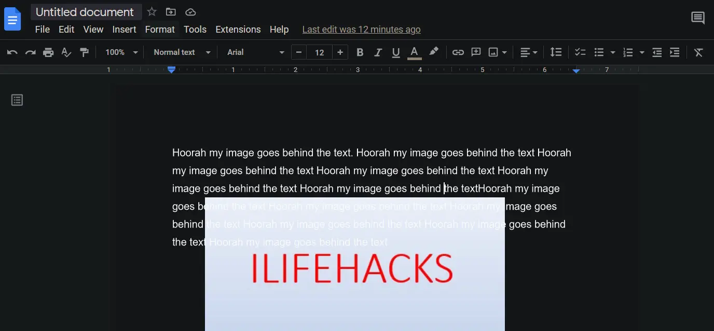Undo the last action
The width and height of the screenshot is (714, 331).
click(x=12, y=52)
